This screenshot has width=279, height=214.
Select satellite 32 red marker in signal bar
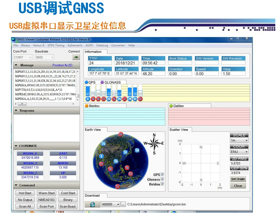(x=140, y=99)
